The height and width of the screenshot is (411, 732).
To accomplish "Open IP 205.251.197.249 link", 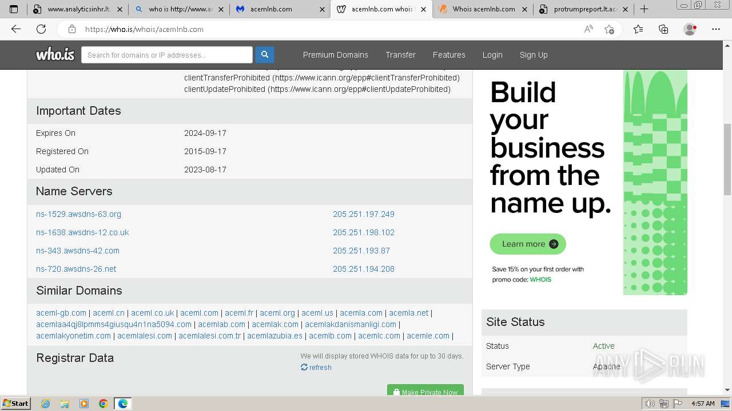I will pyautogui.click(x=364, y=214).
